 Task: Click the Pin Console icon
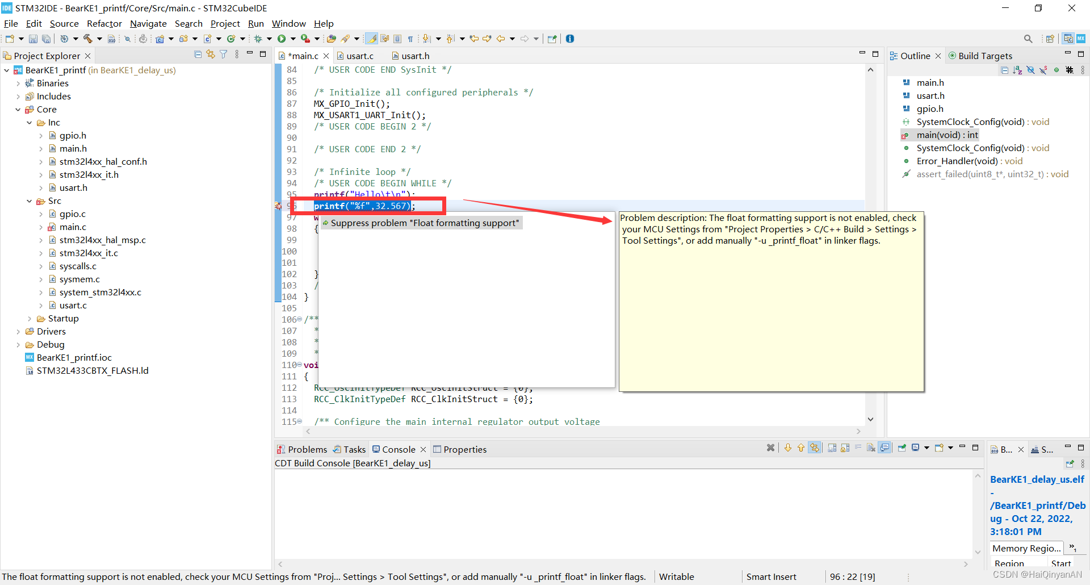[902, 448]
